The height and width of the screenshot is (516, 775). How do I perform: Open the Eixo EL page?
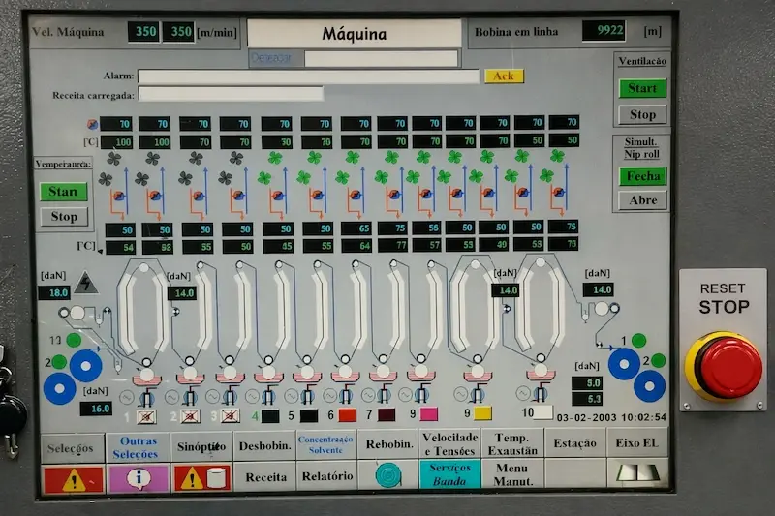636,443
